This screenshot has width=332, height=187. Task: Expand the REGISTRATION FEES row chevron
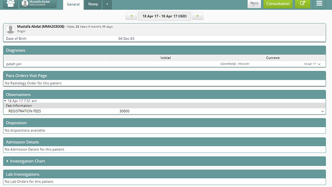[322, 111]
